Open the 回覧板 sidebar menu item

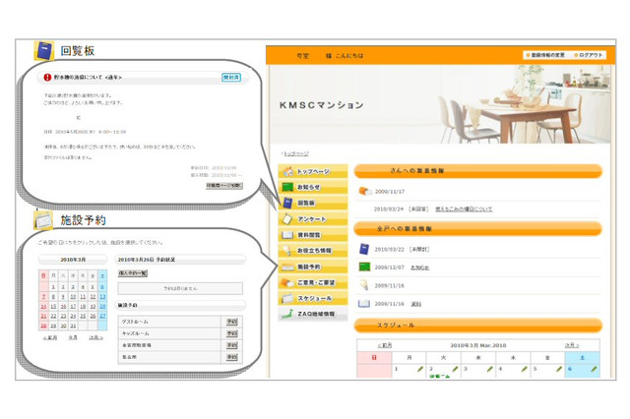[x=313, y=203]
